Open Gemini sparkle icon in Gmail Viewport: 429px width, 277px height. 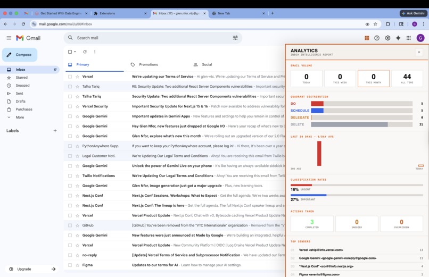[398, 38]
